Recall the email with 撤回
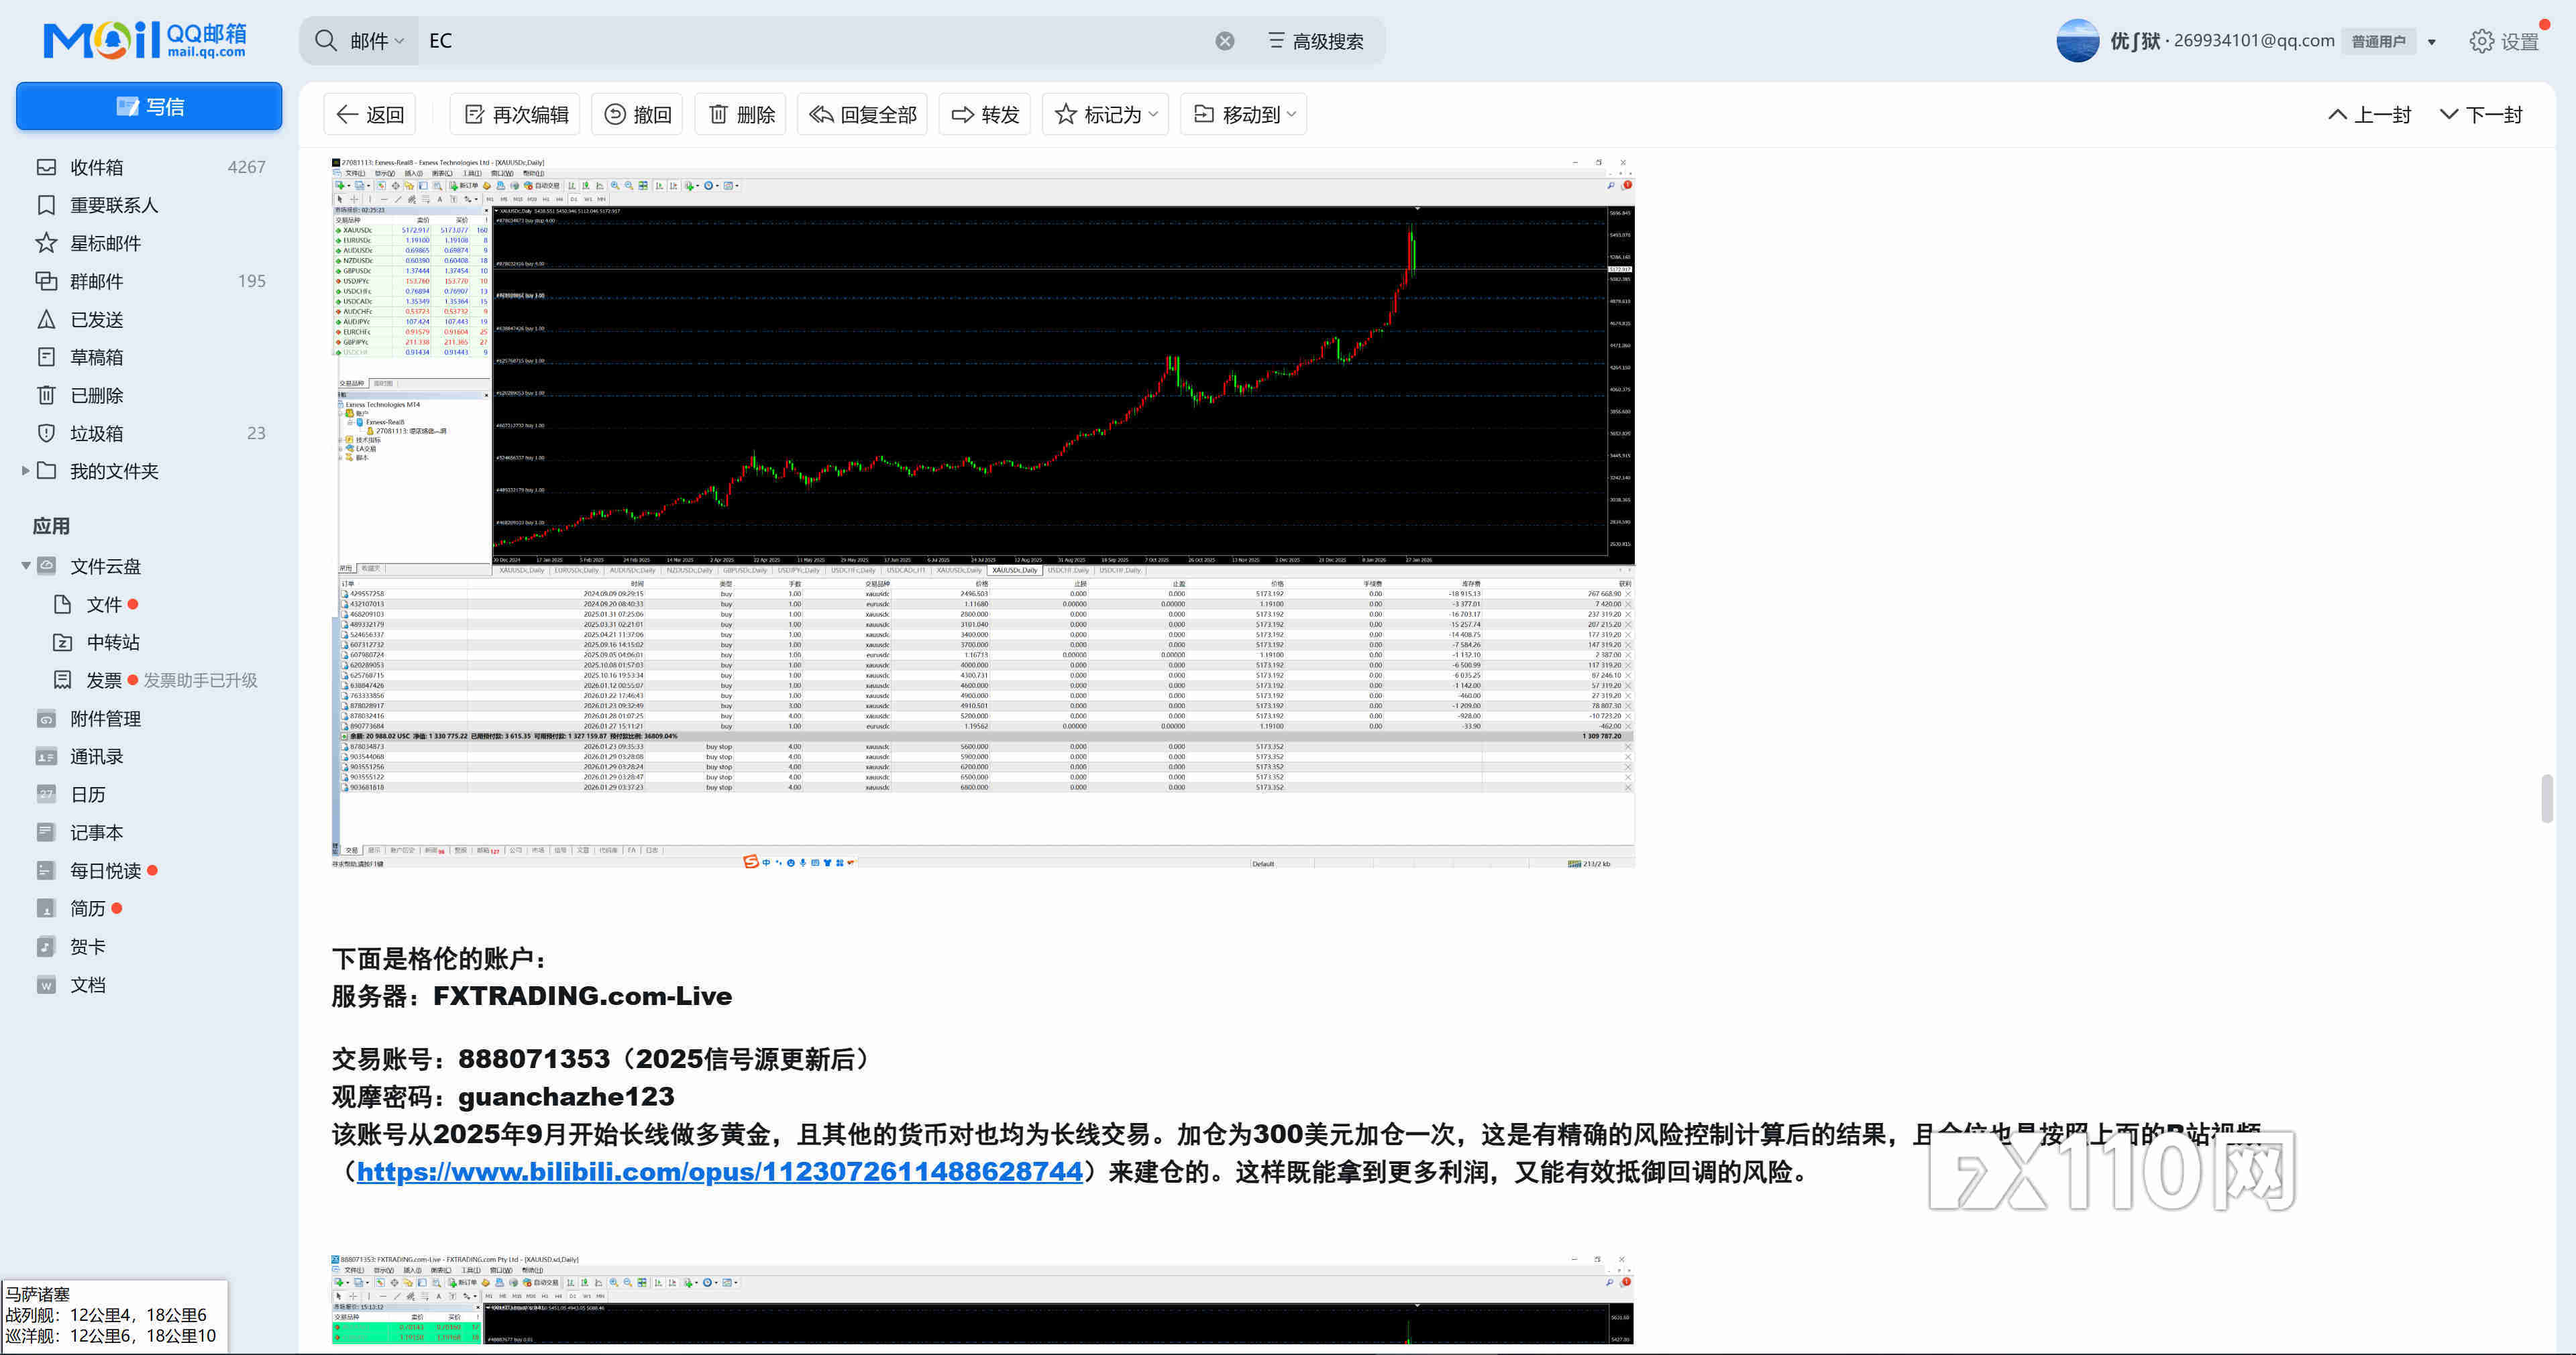 click(637, 114)
